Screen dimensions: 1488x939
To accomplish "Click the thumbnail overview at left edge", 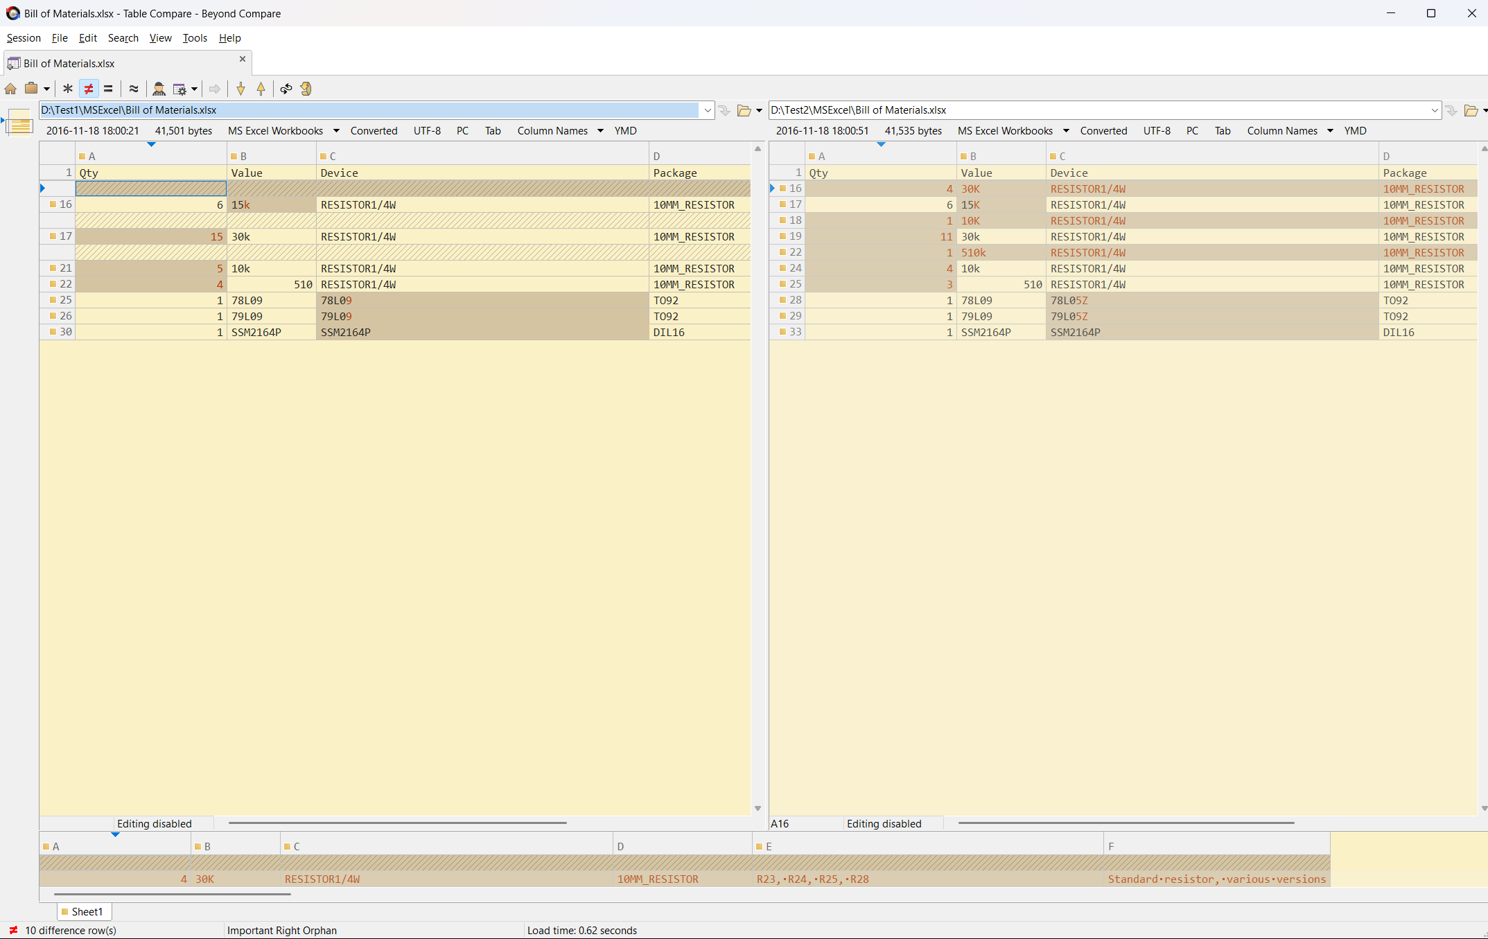I will (x=20, y=123).
